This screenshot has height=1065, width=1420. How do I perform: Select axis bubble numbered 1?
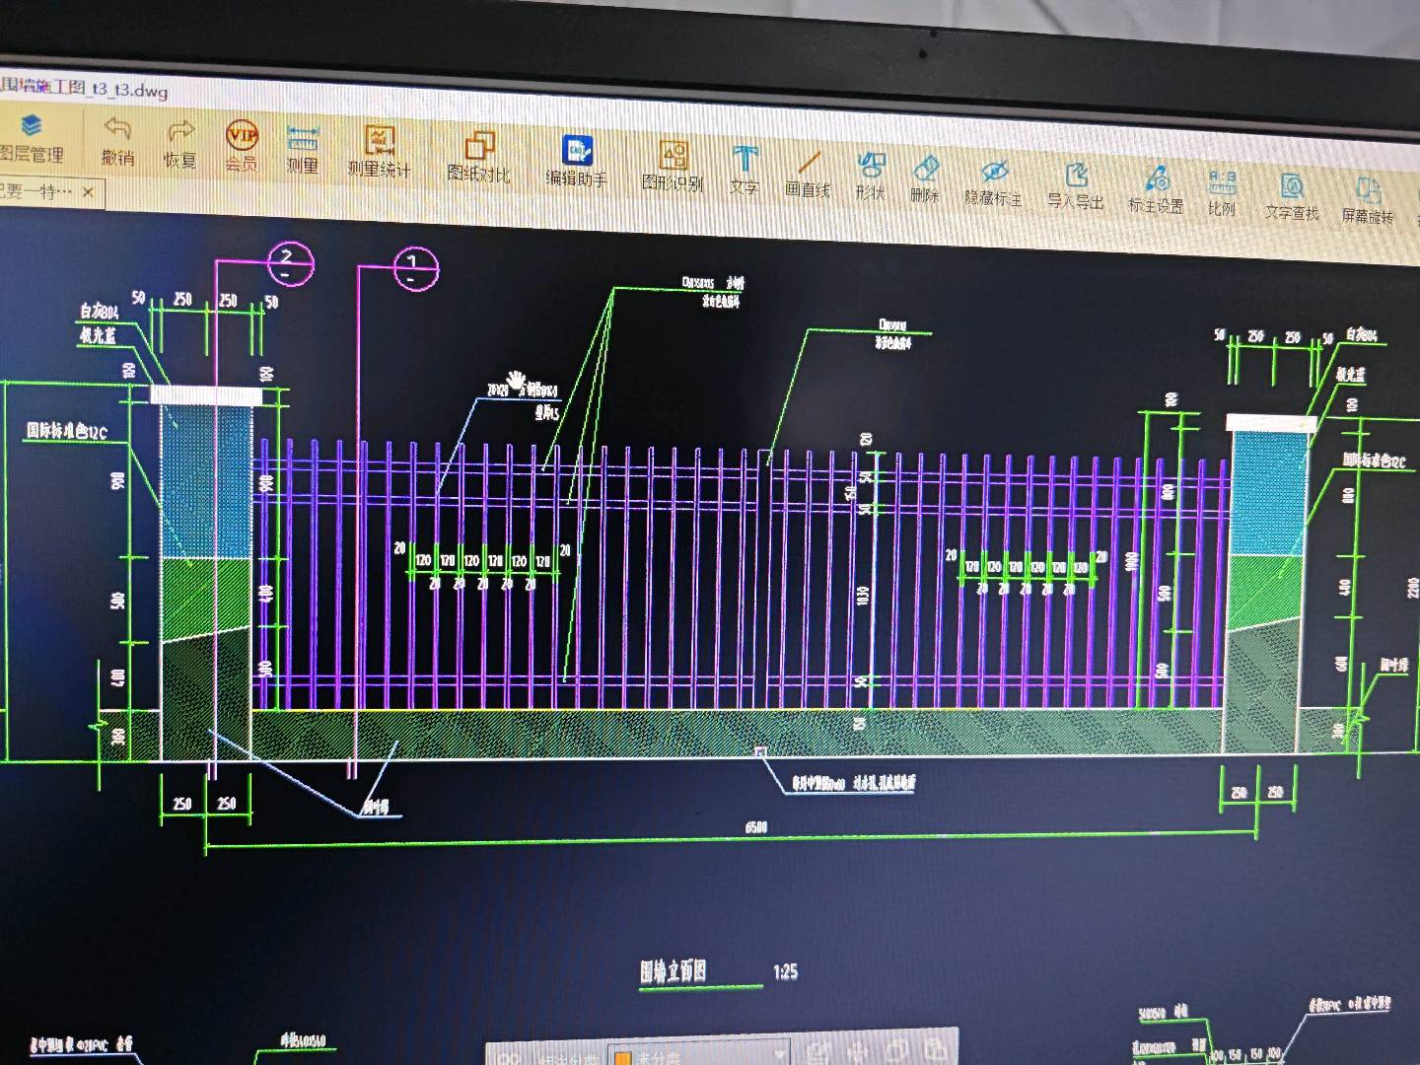click(415, 268)
